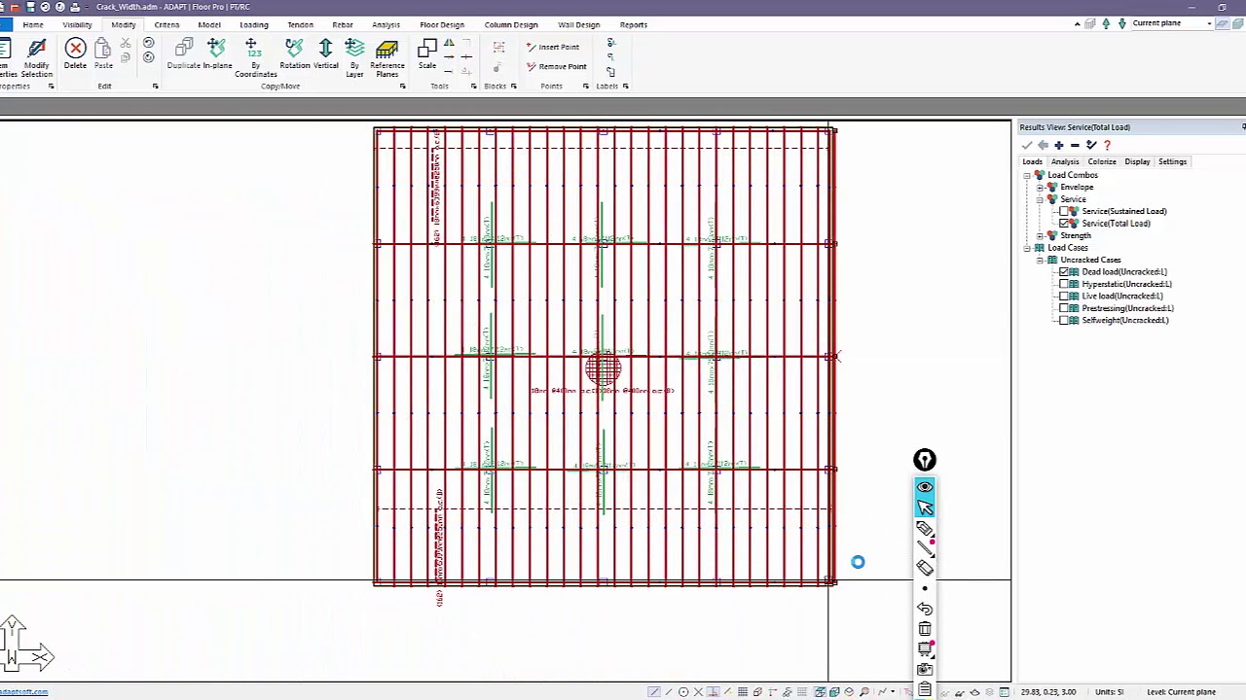Collapse the Load Cases tree node

pos(1027,248)
